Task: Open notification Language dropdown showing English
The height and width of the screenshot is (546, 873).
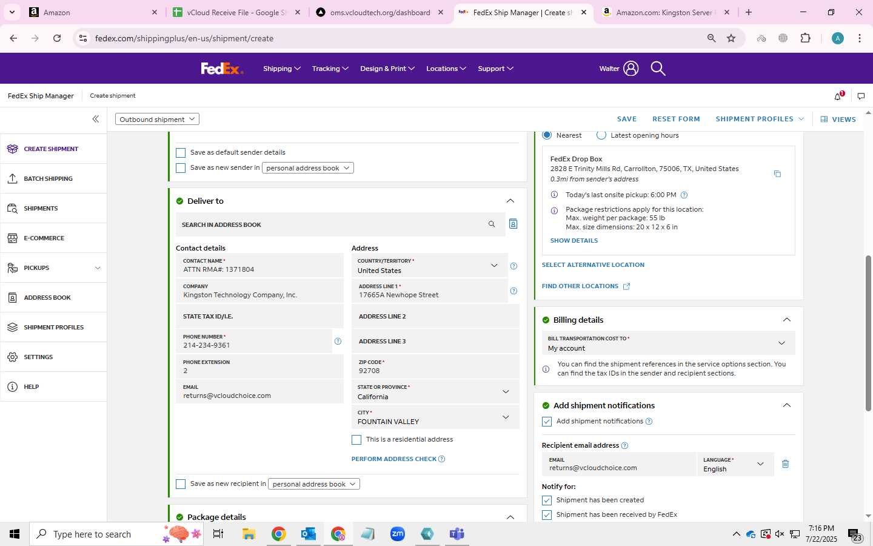Action: pos(736,464)
